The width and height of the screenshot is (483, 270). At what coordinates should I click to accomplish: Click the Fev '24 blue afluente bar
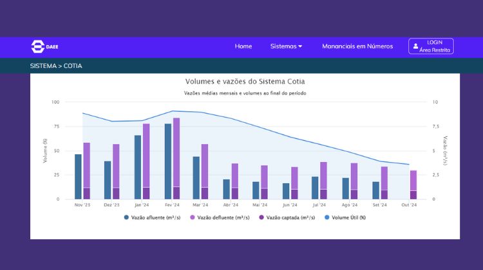point(167,161)
